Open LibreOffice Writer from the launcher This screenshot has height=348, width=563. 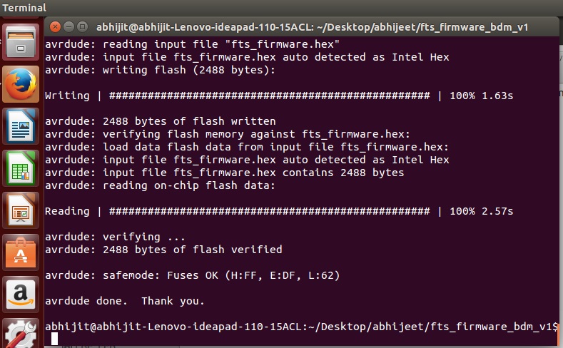pos(21,126)
